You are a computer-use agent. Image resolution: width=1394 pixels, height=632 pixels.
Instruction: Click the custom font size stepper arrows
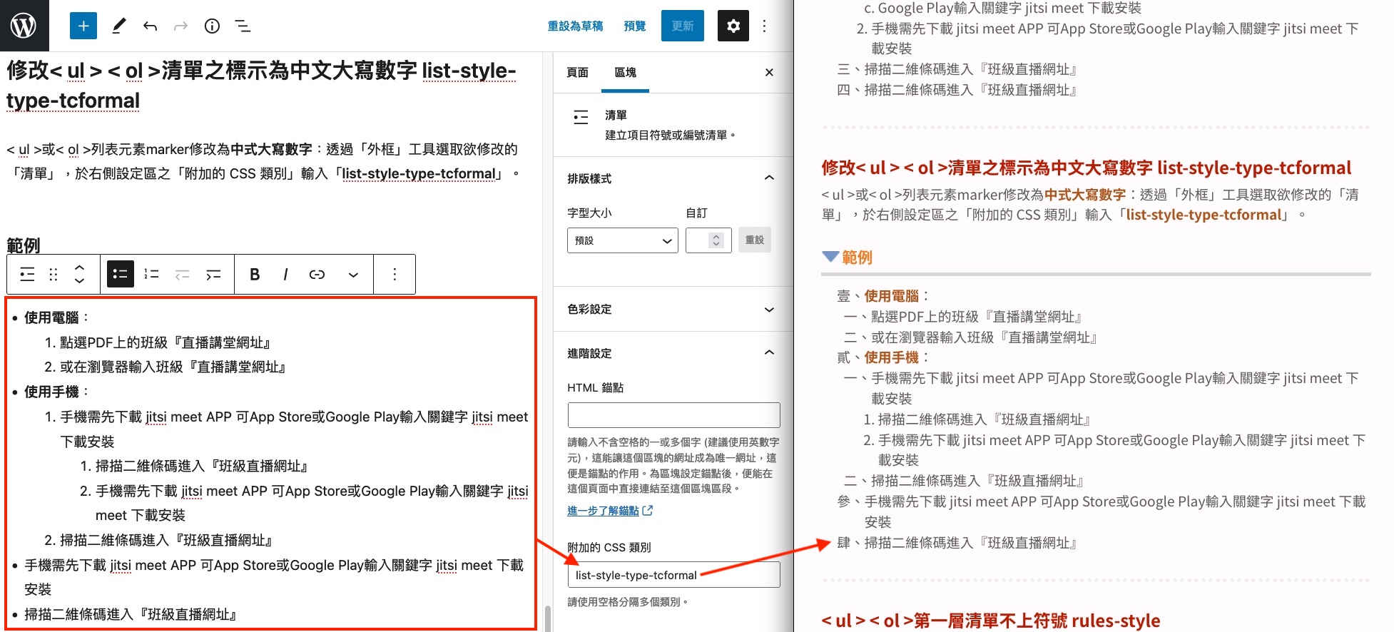[717, 240]
